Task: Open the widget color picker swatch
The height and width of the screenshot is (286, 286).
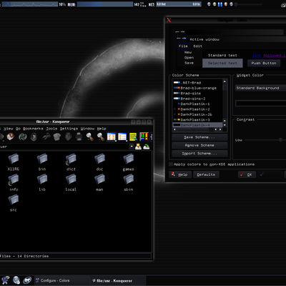Action: (x=260, y=103)
